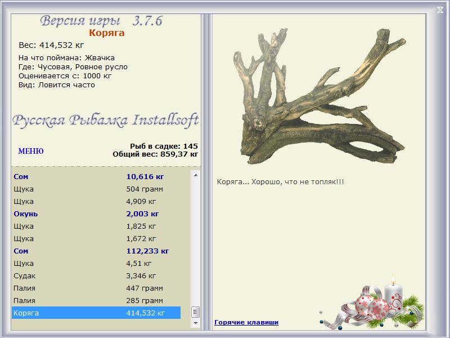Click the highlighted Коряга 414,532 кг row
This screenshot has width=450, height=338.
point(96,313)
